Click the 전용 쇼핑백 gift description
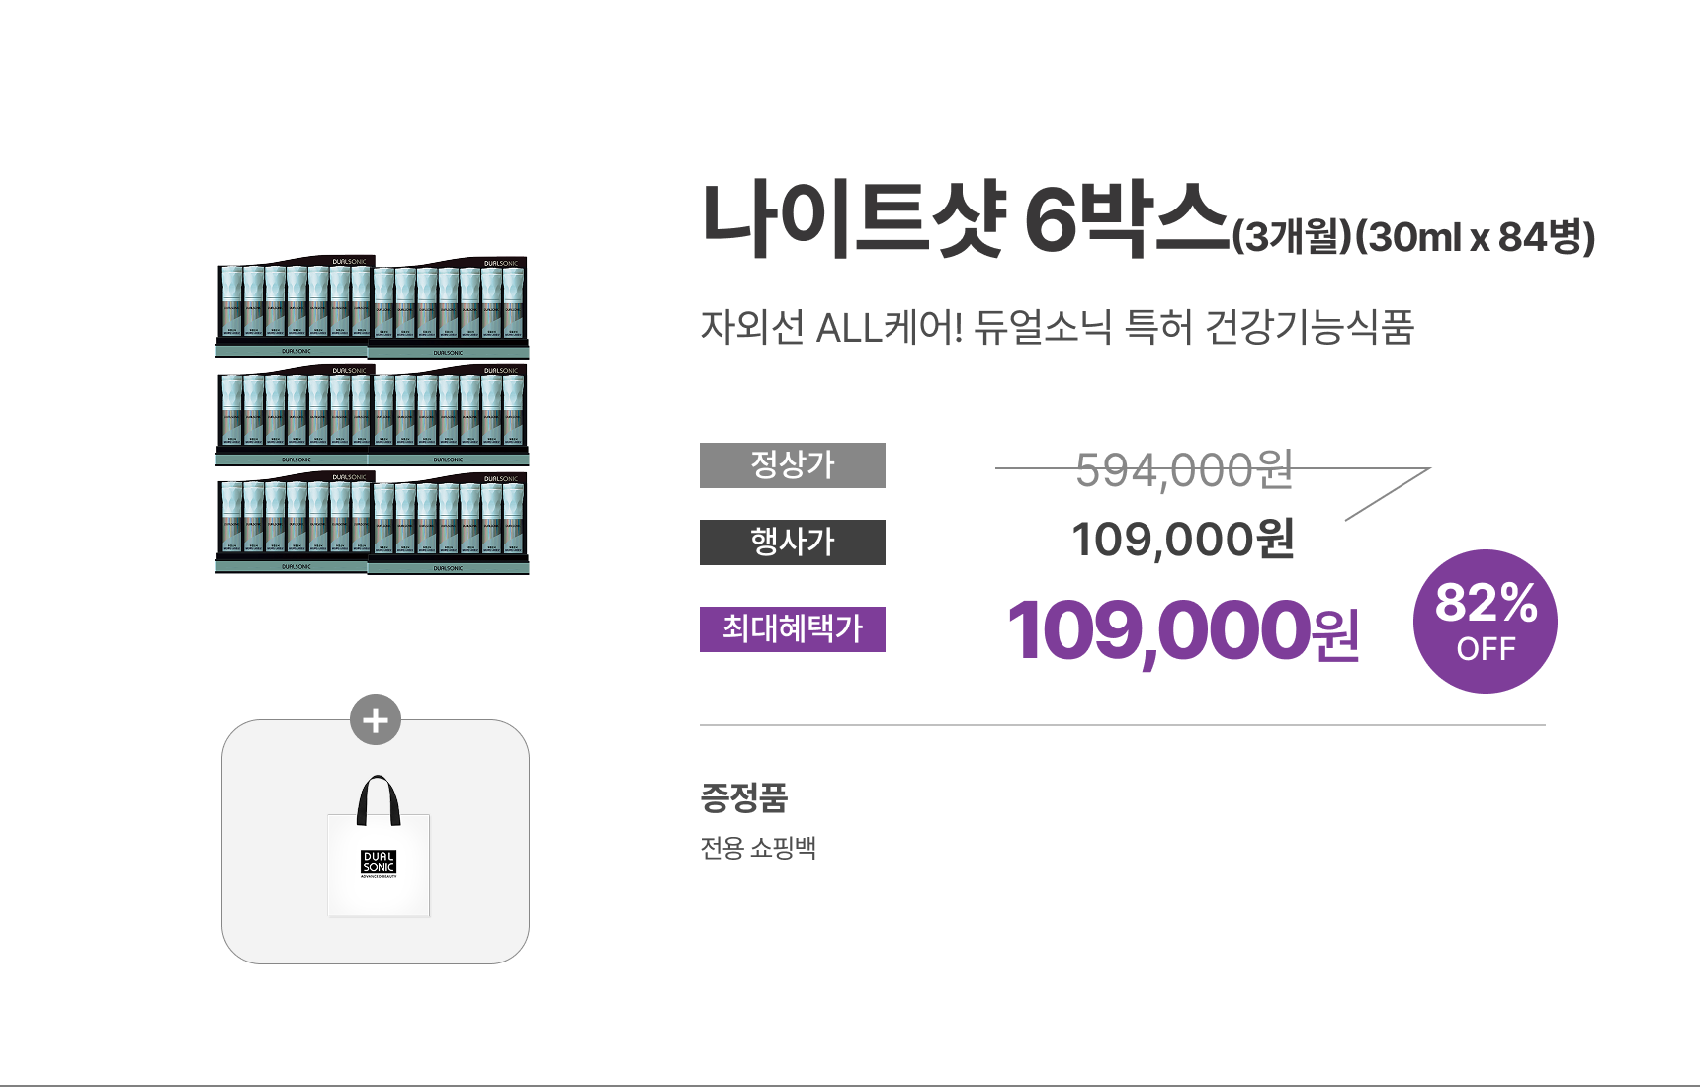Viewport: 1700px width, 1087px height. (x=758, y=848)
